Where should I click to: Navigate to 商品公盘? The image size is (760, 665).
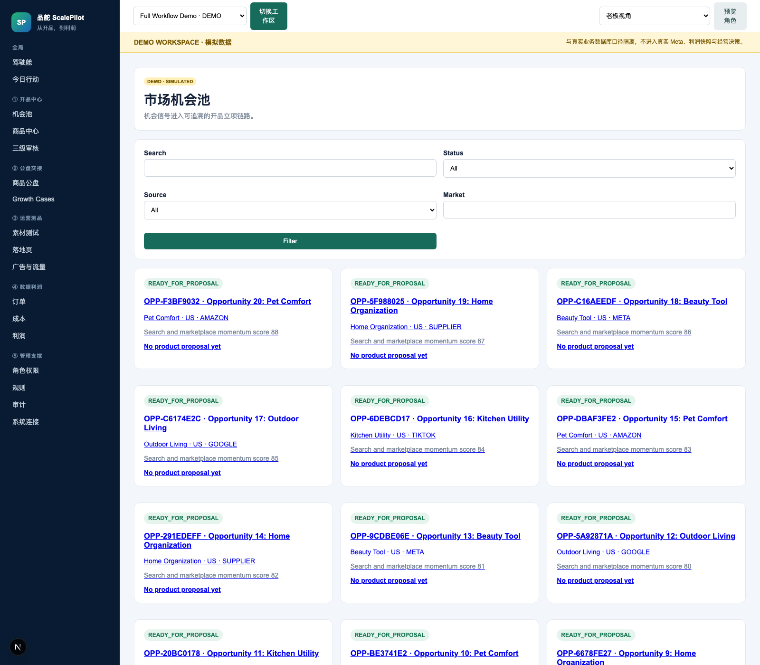click(x=26, y=183)
